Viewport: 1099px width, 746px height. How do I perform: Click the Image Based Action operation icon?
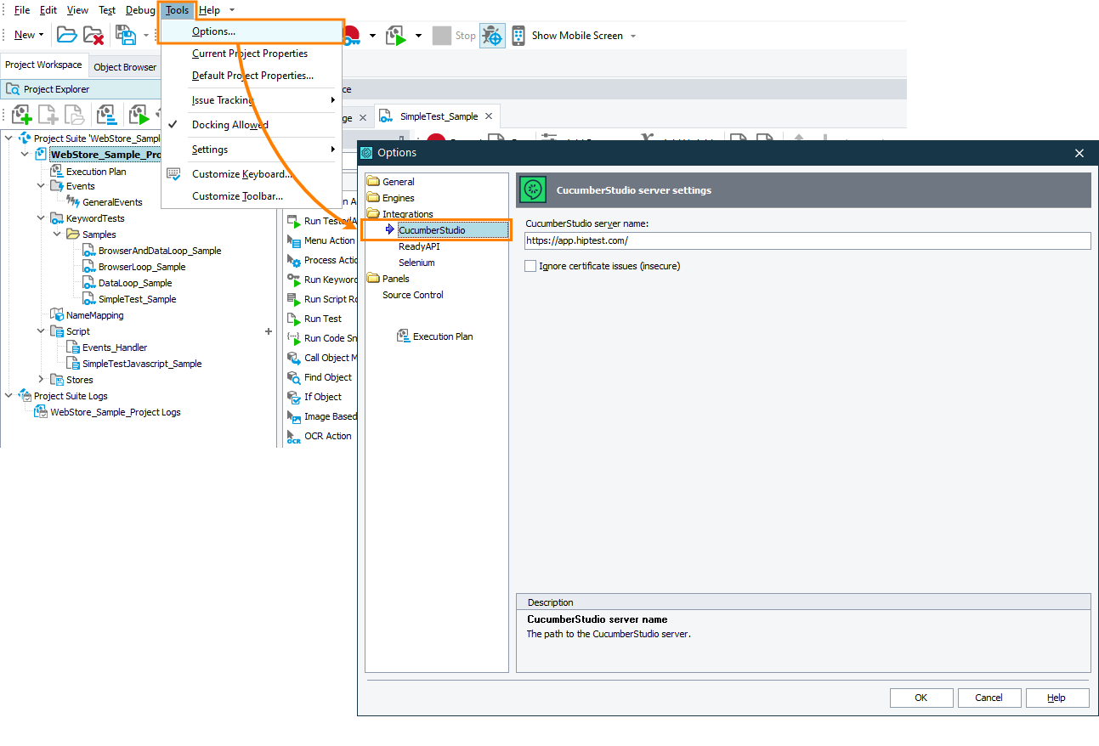click(293, 417)
